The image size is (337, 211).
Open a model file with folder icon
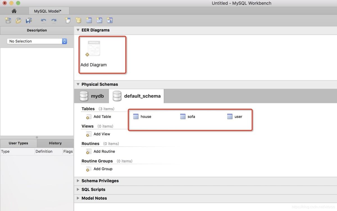pyautogui.click(x=19, y=20)
